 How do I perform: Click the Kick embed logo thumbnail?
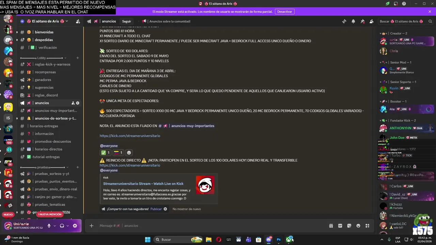pyautogui.click(x=205, y=185)
